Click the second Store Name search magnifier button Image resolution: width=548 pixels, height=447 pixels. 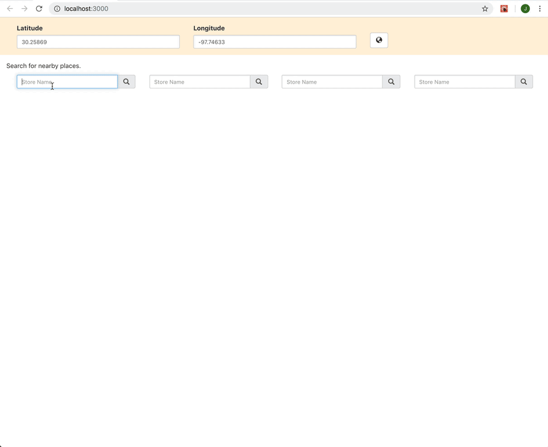(259, 82)
